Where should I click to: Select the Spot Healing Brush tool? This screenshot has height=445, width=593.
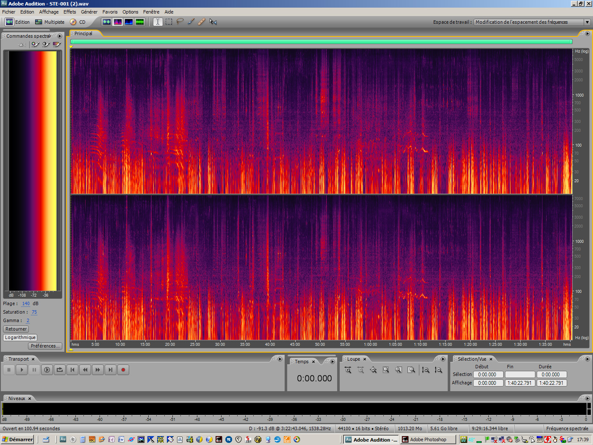coord(201,22)
